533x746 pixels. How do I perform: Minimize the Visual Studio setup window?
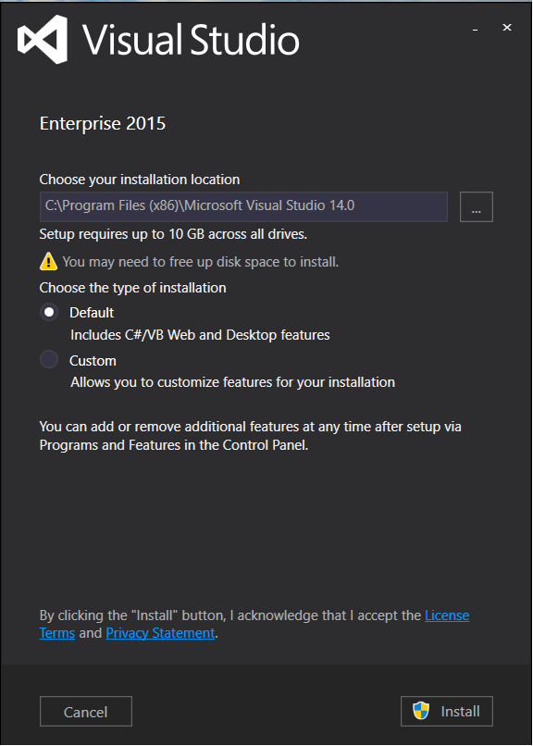pos(475,29)
